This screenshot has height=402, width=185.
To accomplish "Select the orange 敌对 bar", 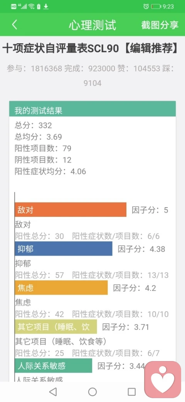I will pos(71,210).
